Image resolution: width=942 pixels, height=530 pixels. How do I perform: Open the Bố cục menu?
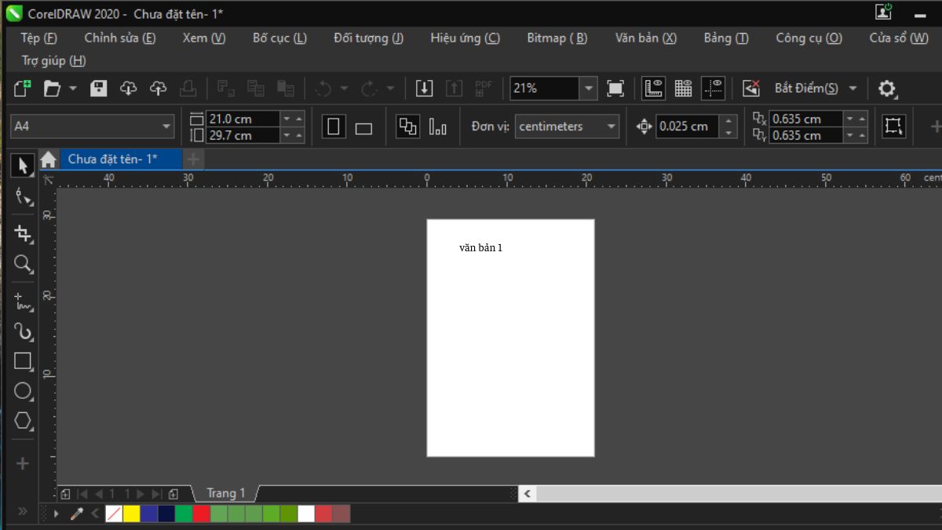tap(279, 38)
